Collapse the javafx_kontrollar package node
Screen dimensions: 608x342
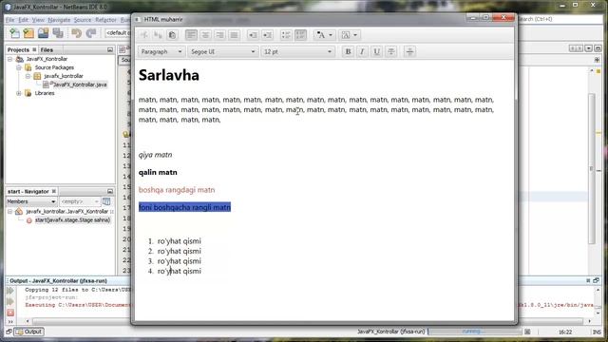pos(28,76)
